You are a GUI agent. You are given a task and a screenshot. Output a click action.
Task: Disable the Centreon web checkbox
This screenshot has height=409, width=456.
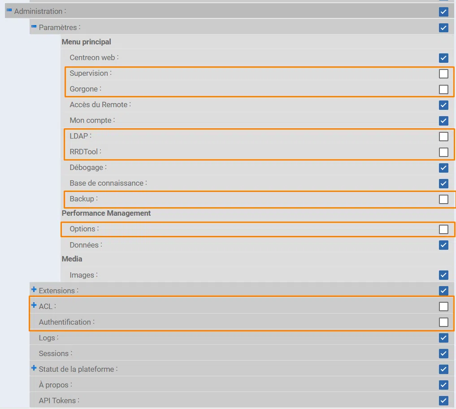coord(444,58)
